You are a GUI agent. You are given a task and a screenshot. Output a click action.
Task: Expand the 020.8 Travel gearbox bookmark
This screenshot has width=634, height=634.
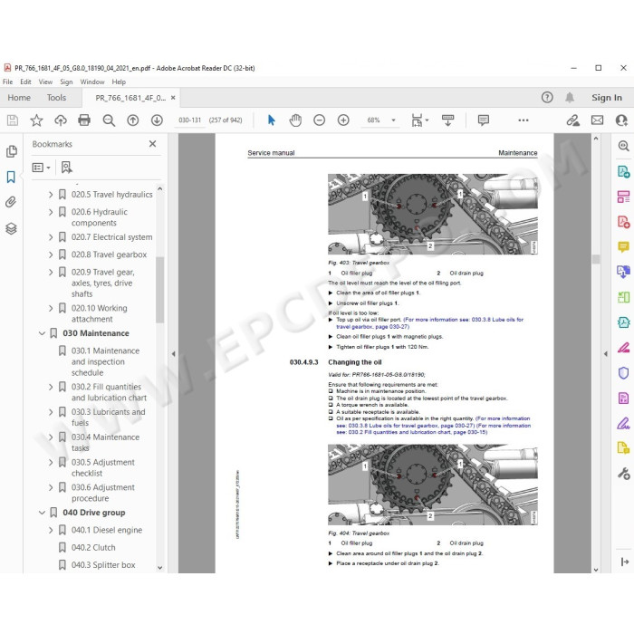51,255
